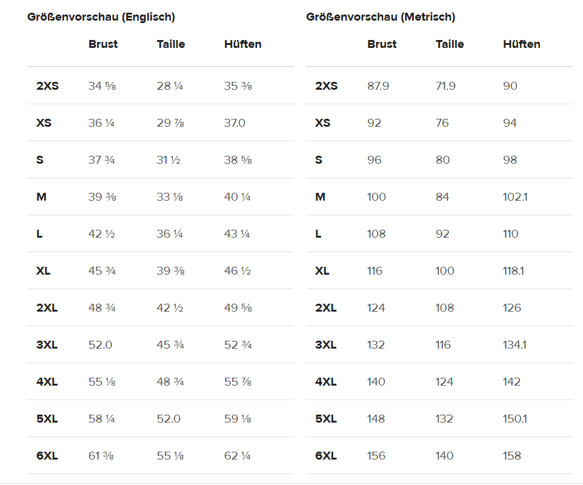Click the 87.9 Brust value for 2XS
This screenshot has height=485, width=583.
click(x=378, y=86)
